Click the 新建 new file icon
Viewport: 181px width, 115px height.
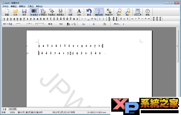7,12
